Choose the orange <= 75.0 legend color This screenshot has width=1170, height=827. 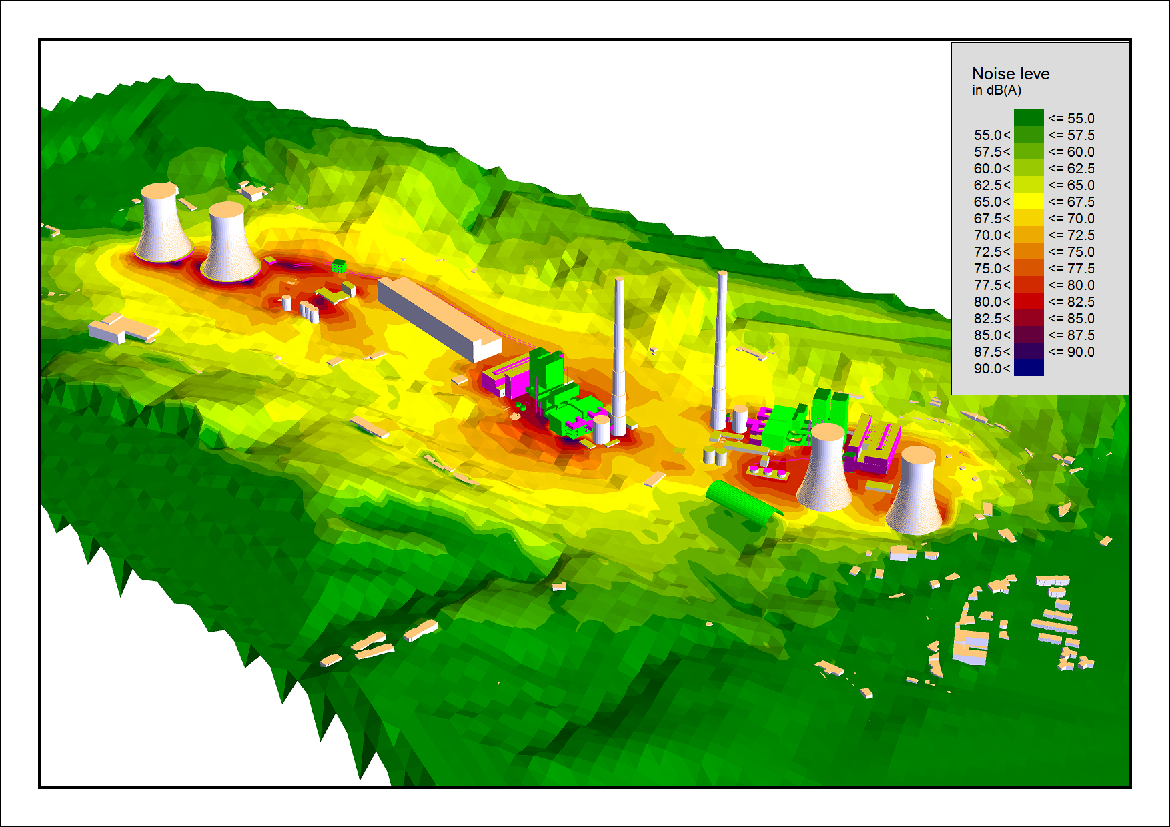[x=1028, y=251]
